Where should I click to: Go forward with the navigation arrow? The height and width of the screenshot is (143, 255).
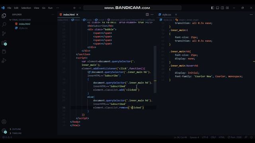point(80,8)
